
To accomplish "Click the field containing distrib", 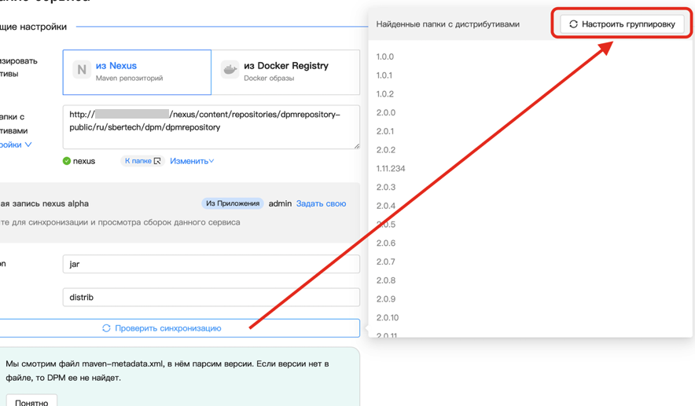I will [211, 298].
